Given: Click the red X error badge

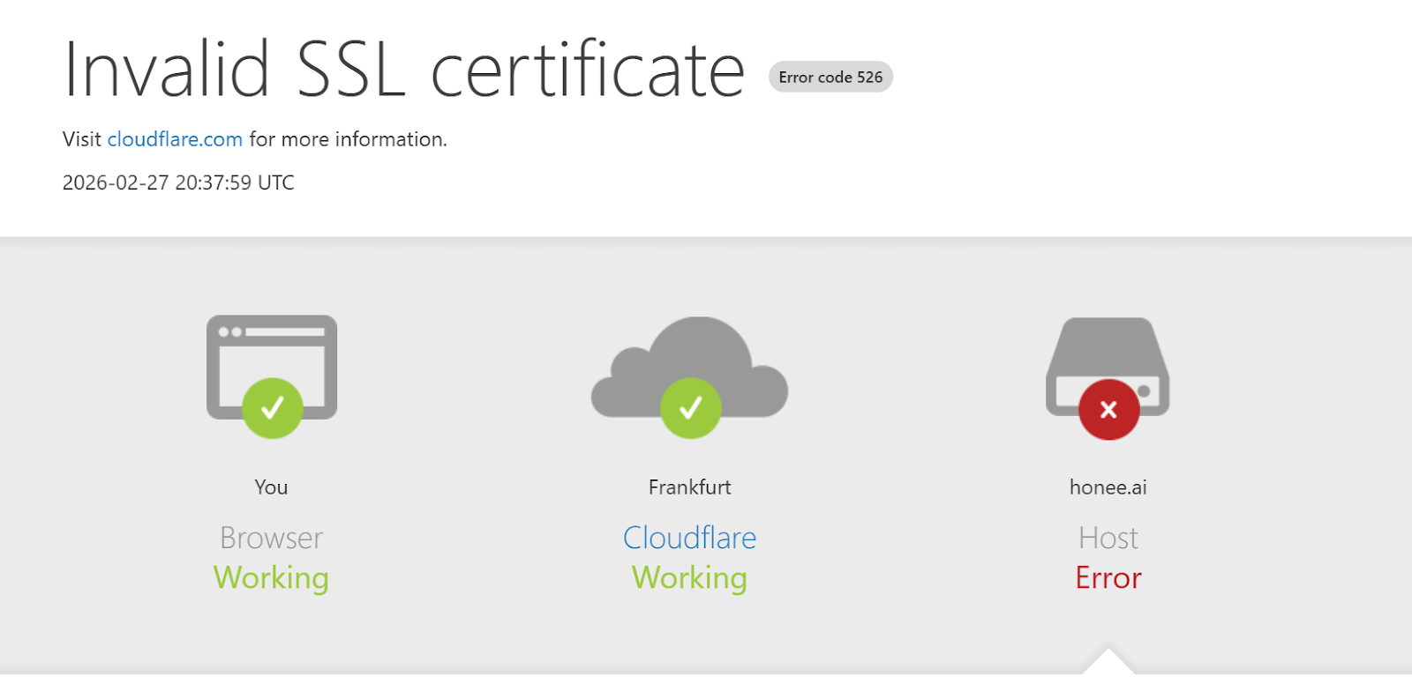Looking at the screenshot, I should click(x=1108, y=410).
